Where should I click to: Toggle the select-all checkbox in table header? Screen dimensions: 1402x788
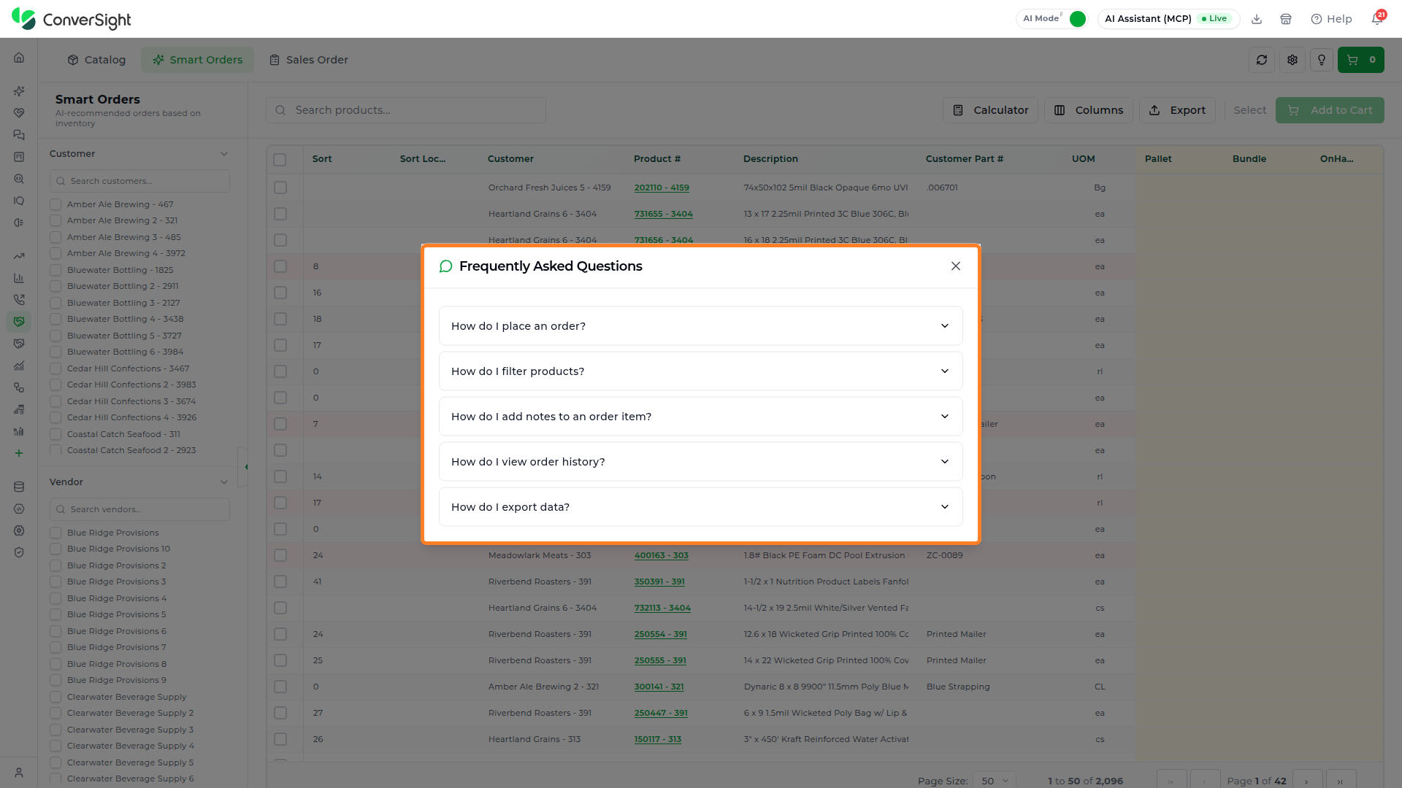280,159
